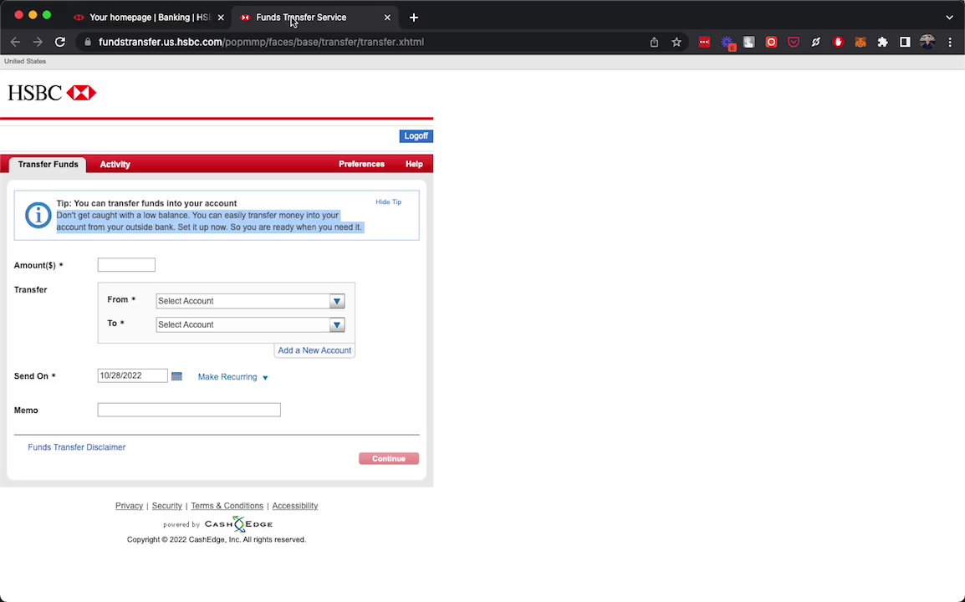
Task: Click the first red extension icon in toolbar
Action: (704, 42)
